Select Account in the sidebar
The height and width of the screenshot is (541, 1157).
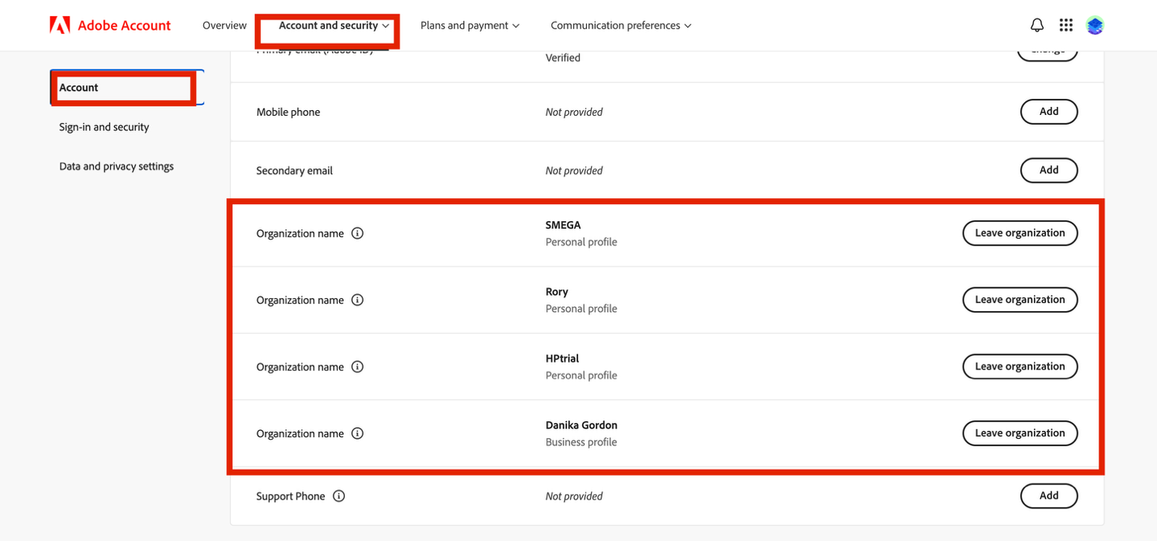[x=126, y=87]
